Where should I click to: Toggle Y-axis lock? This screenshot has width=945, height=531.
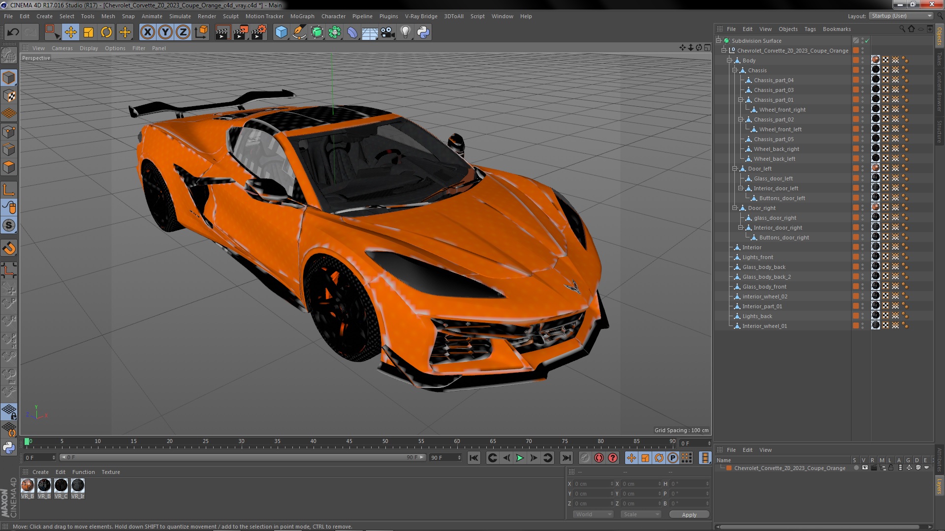[165, 32]
